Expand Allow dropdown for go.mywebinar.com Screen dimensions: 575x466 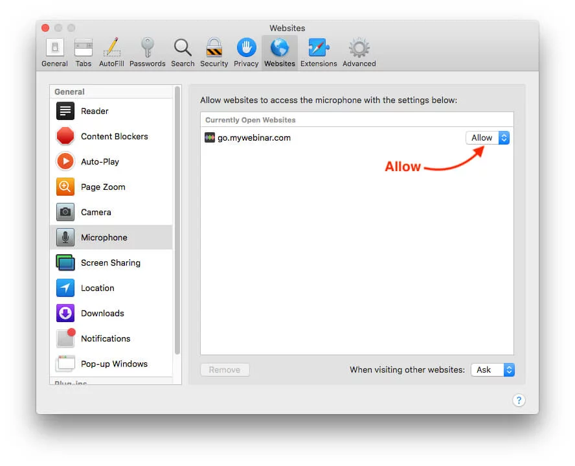(x=488, y=137)
